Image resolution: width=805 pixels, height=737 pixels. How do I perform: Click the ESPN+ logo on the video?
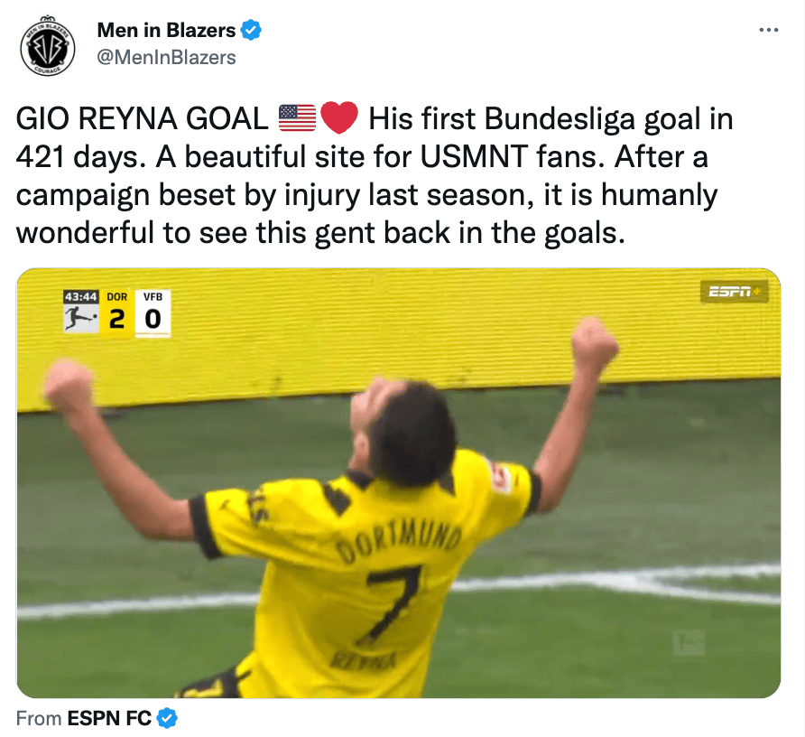tap(735, 292)
